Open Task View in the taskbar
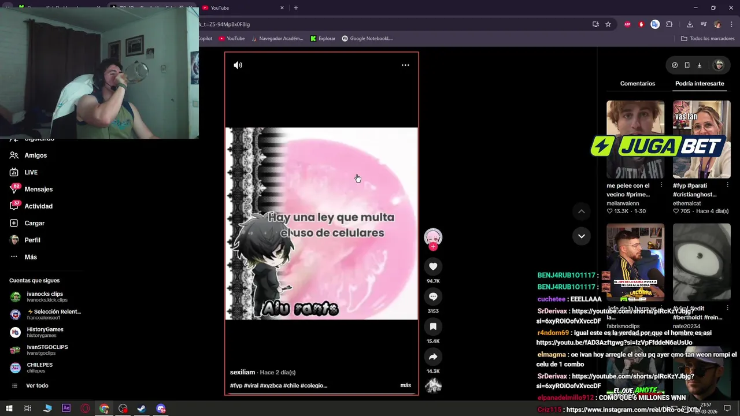The height and width of the screenshot is (416, 740). [x=27, y=408]
